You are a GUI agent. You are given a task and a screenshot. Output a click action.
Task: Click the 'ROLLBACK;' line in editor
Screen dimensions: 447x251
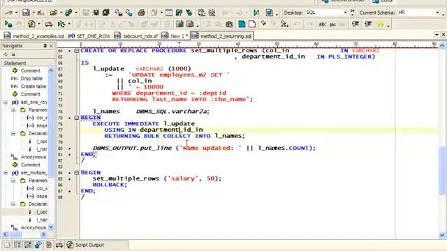(110, 185)
